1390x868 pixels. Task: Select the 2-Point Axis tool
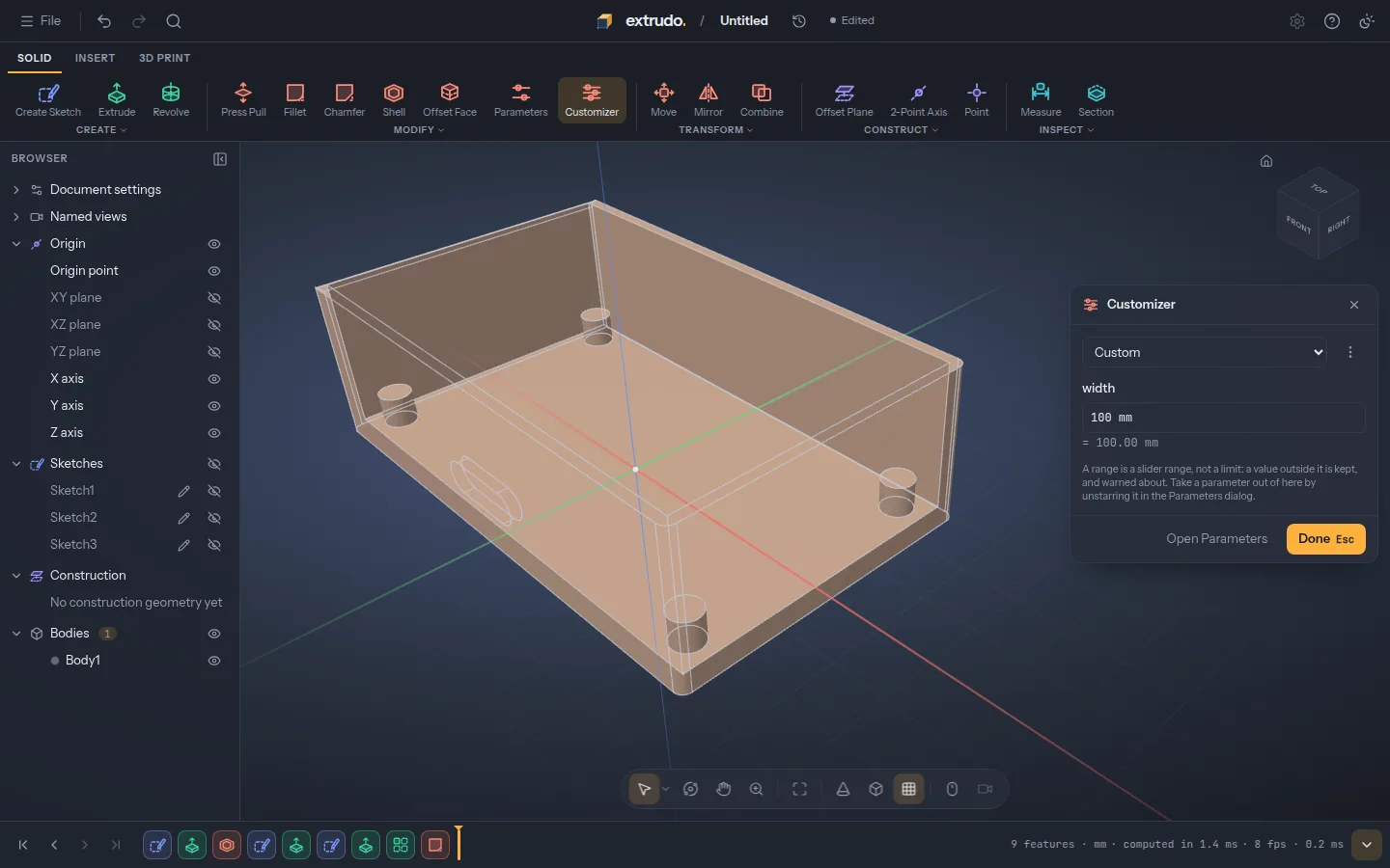pyautogui.click(x=919, y=100)
